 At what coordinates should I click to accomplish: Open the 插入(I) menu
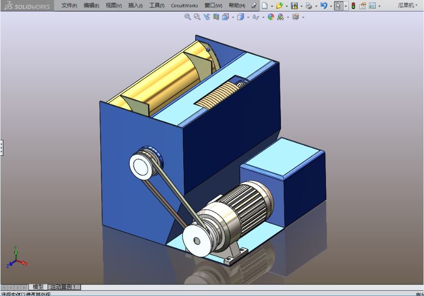click(x=135, y=5)
